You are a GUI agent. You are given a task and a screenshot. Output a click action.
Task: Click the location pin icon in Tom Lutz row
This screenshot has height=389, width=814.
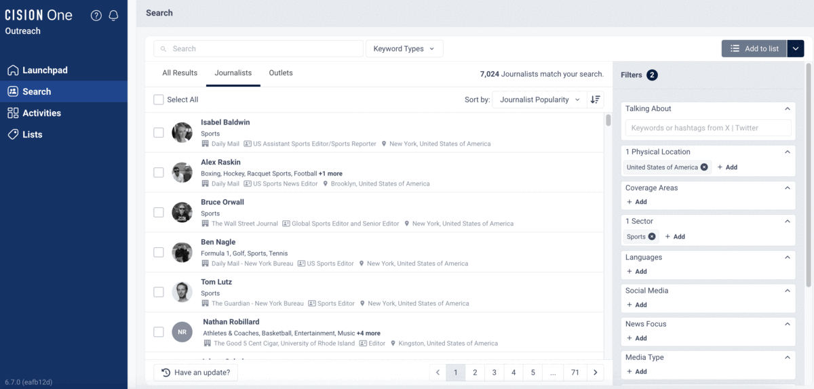coord(363,304)
